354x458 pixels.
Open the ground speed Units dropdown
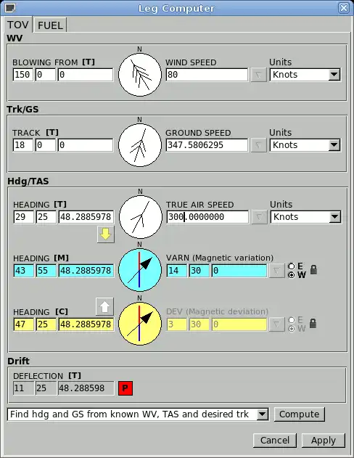pos(305,145)
